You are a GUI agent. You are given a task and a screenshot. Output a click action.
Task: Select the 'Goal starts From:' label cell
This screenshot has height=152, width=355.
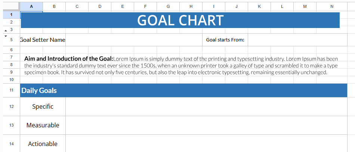click(225, 40)
